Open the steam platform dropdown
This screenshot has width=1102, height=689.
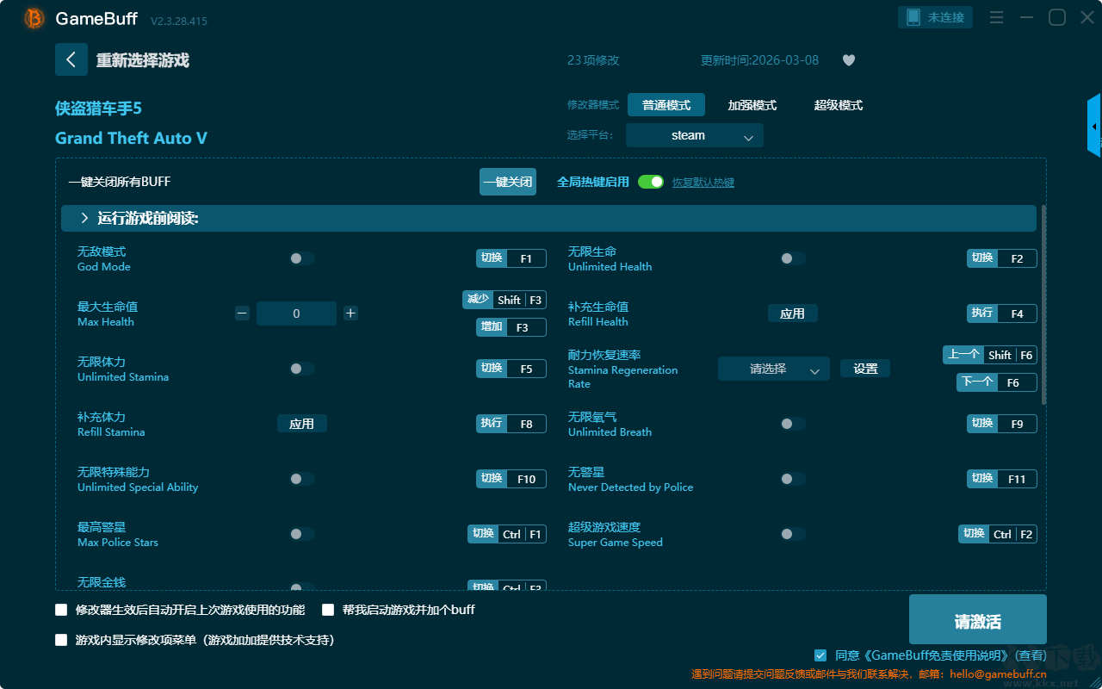(695, 135)
